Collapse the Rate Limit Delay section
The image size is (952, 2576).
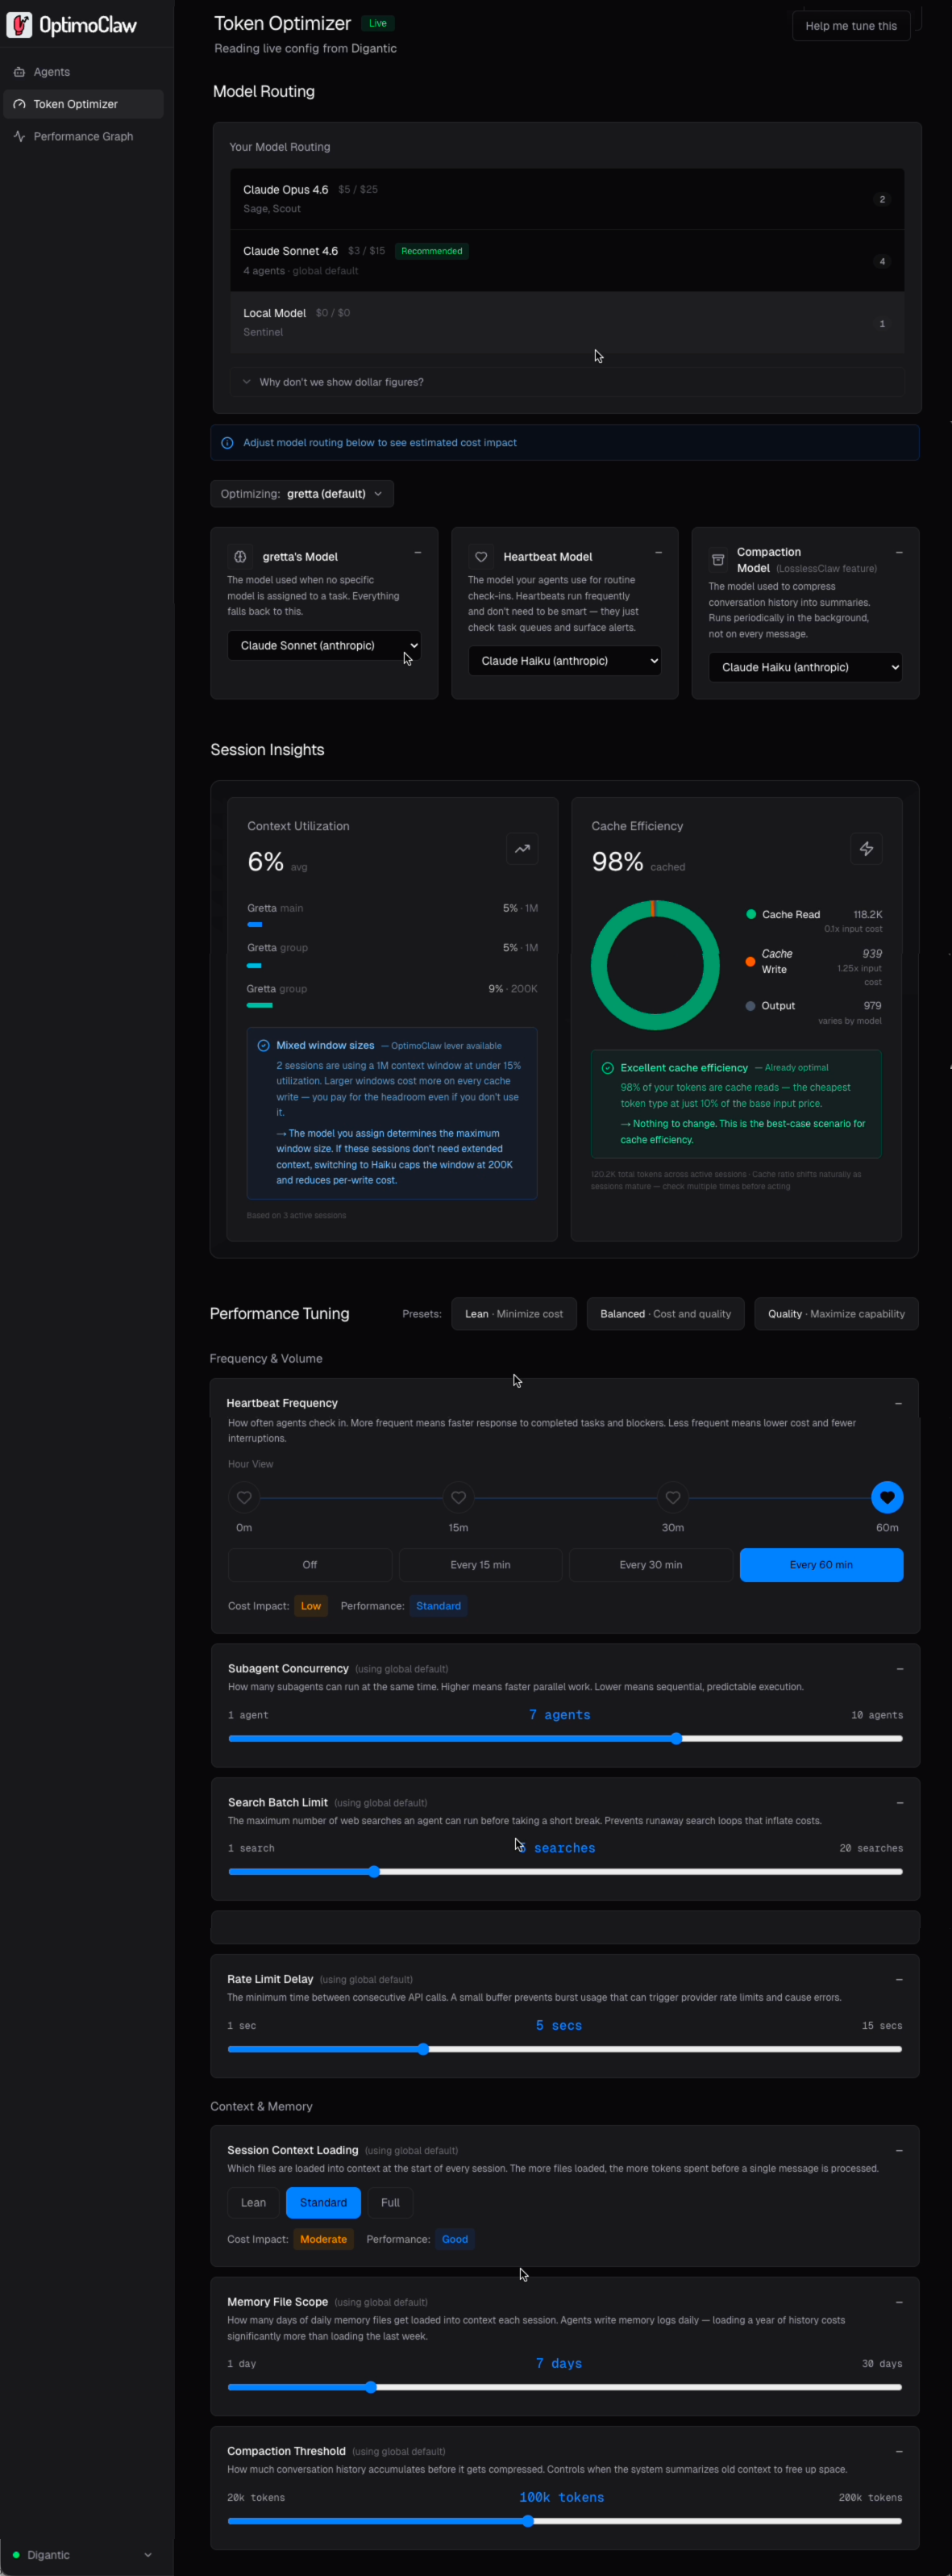pyautogui.click(x=899, y=1980)
